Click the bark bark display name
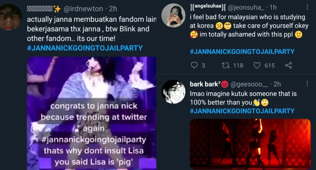The width and height of the screenshot is (316, 170). click(x=205, y=84)
